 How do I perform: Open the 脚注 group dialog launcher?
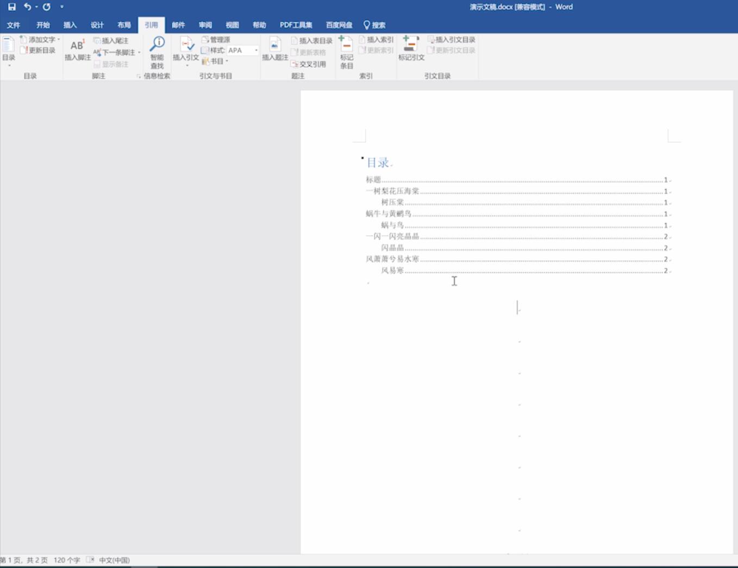139,76
